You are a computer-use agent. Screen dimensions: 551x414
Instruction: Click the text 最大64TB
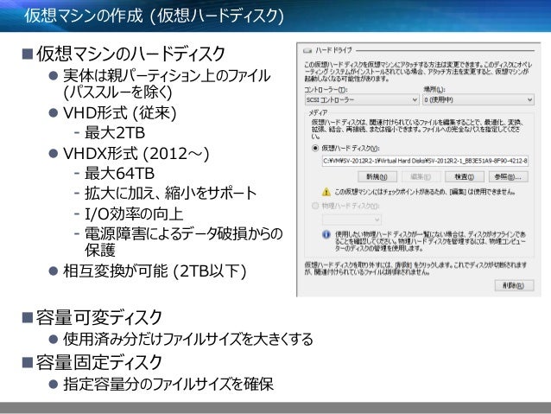tap(119, 174)
